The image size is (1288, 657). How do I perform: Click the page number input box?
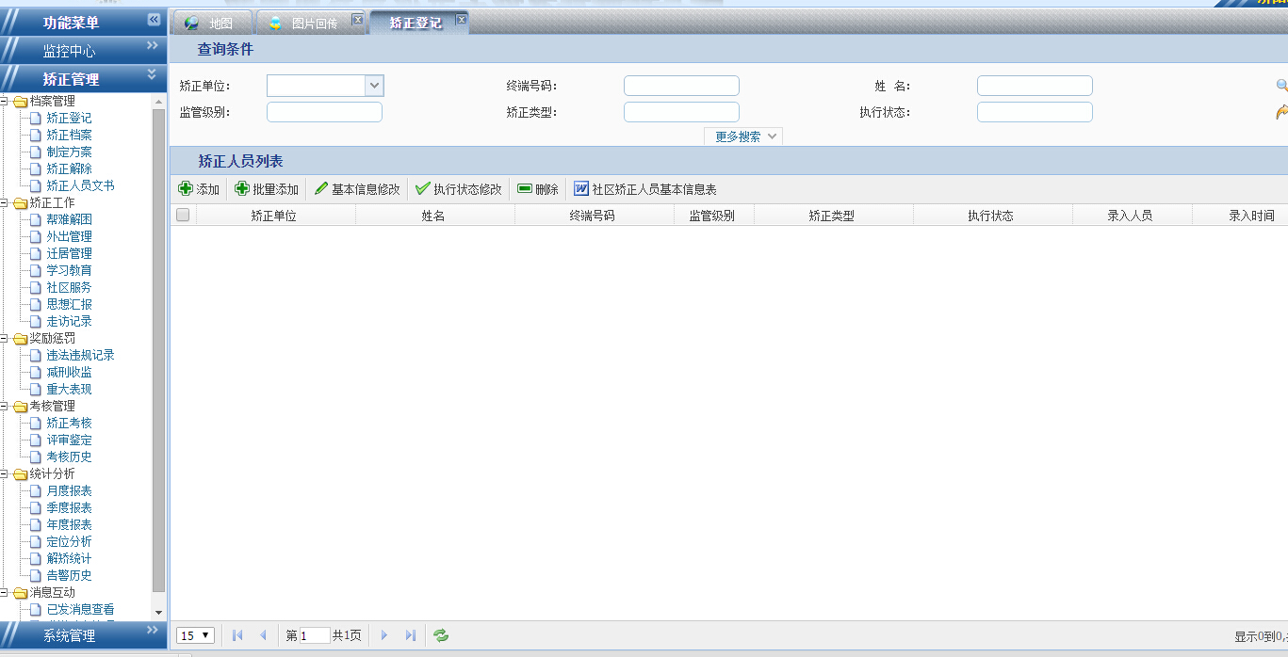pos(315,635)
